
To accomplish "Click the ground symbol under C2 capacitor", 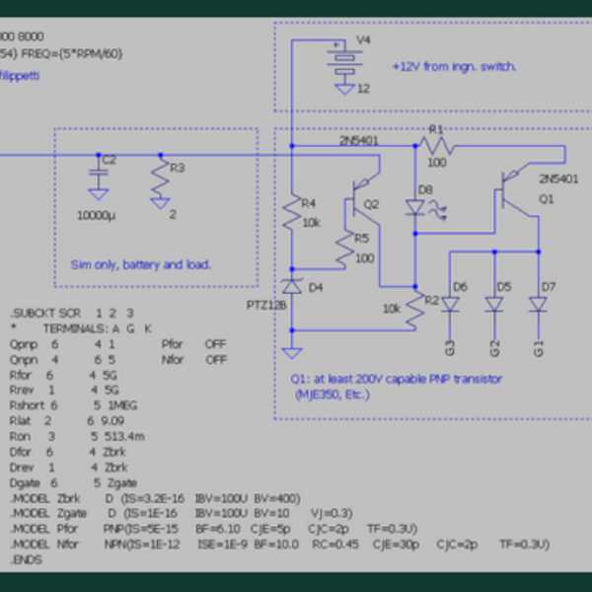I will (x=99, y=194).
